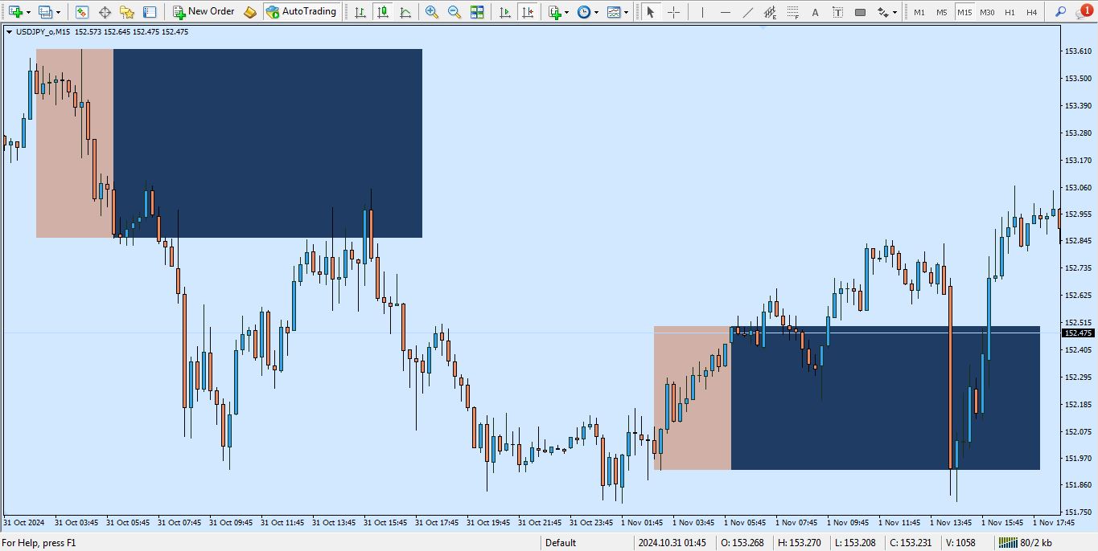
Task: Open the search magnifier icon
Action: pos(1061,12)
